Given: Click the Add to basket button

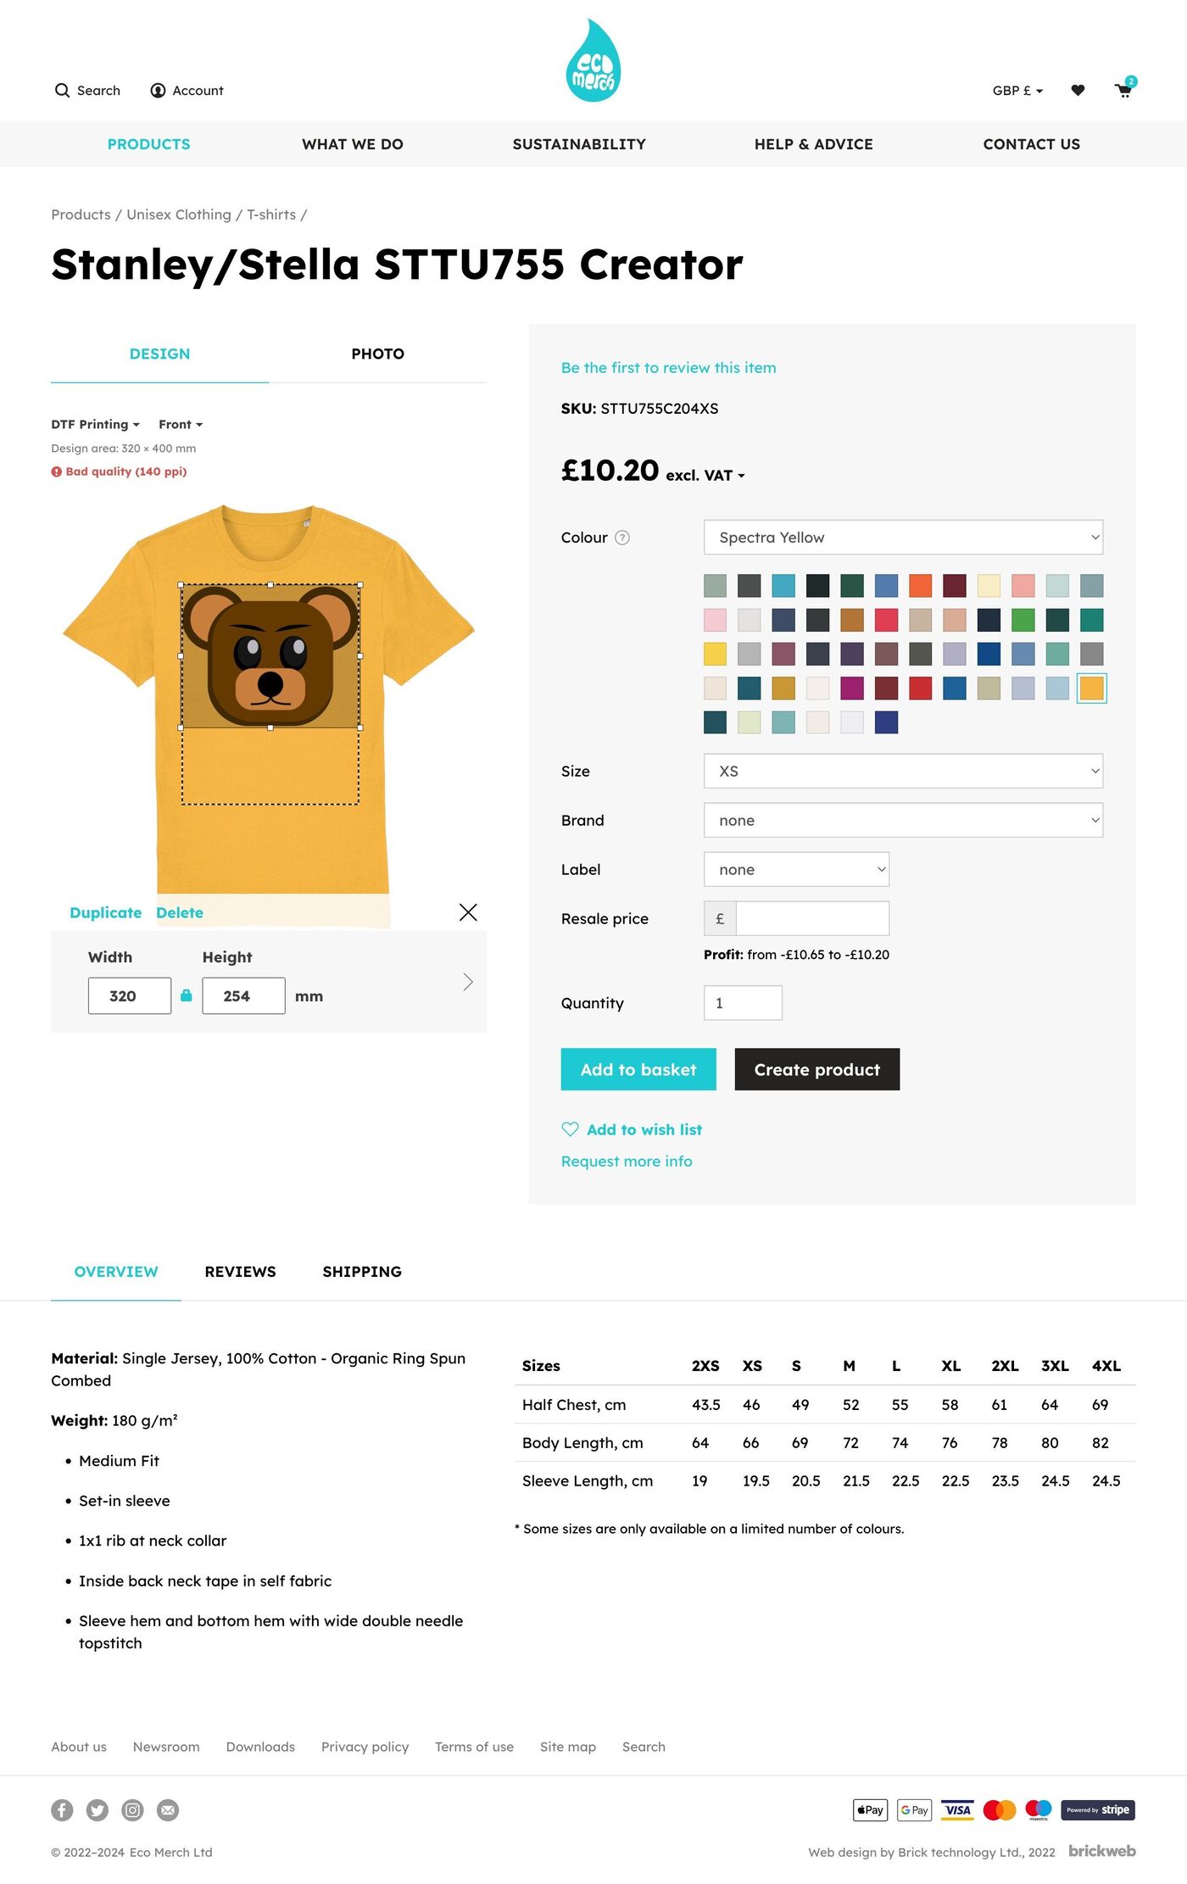Looking at the screenshot, I should (638, 1070).
